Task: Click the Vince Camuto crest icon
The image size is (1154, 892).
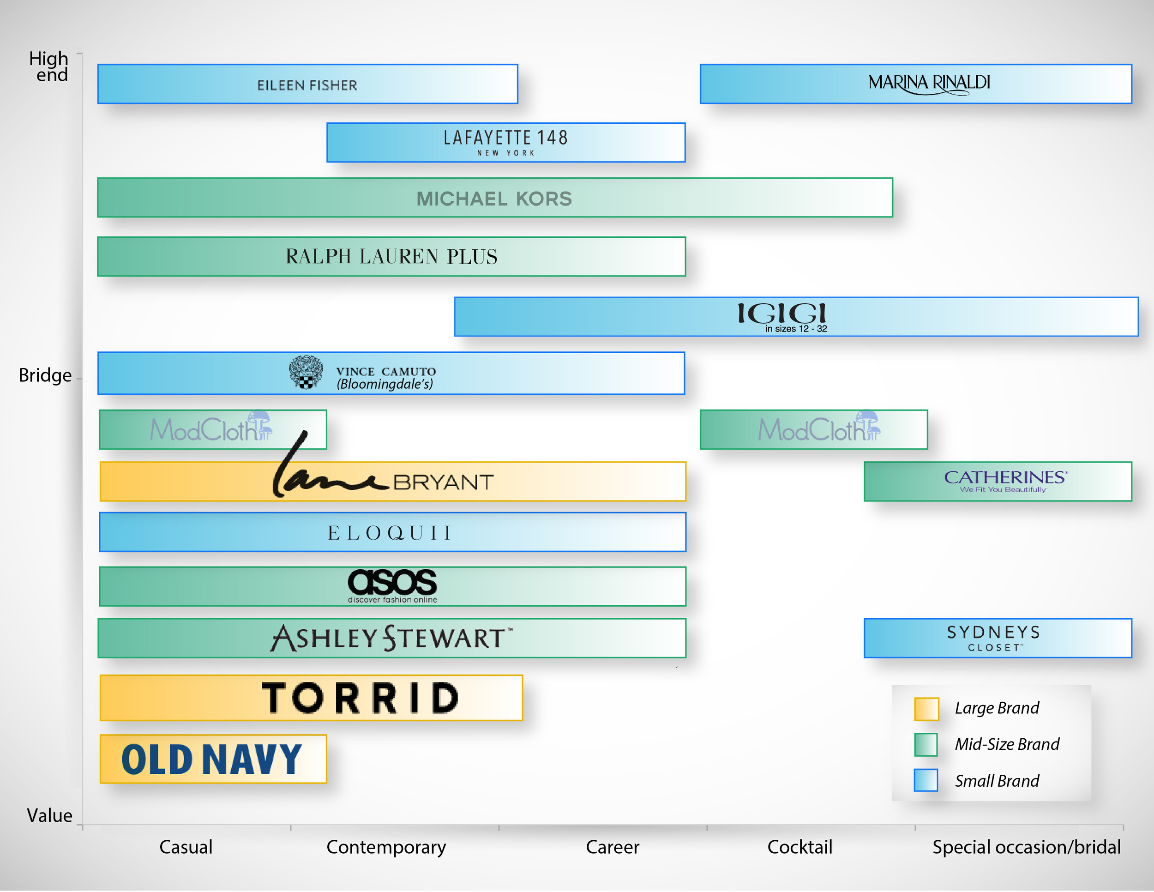Action: click(306, 373)
